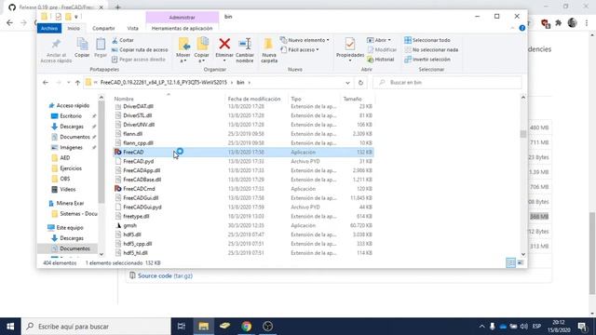596x335 pixels.
Task: Click Seleccionar todo
Action: (x=427, y=40)
